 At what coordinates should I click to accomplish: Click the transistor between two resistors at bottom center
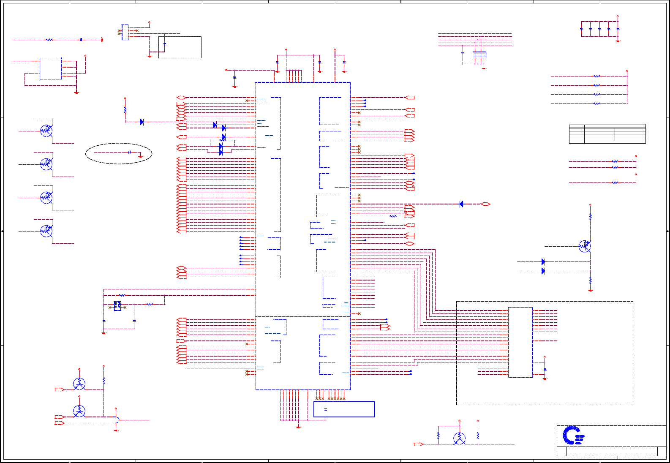tap(459, 438)
